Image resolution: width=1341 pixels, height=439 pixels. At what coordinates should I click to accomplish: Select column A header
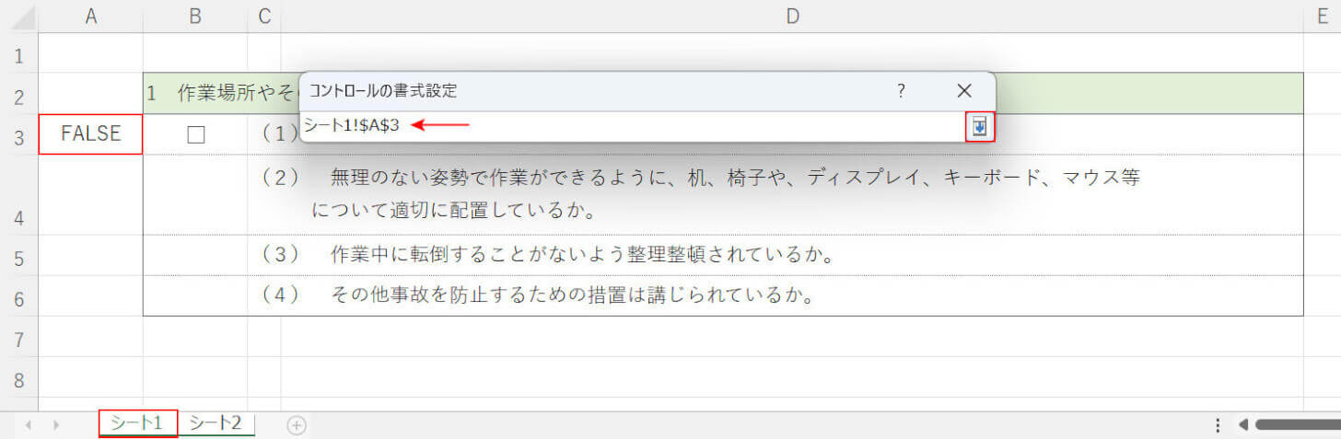(x=91, y=16)
